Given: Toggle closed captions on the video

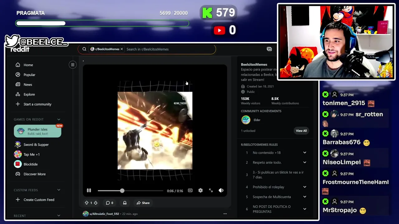Looking at the screenshot, I should (190, 190).
